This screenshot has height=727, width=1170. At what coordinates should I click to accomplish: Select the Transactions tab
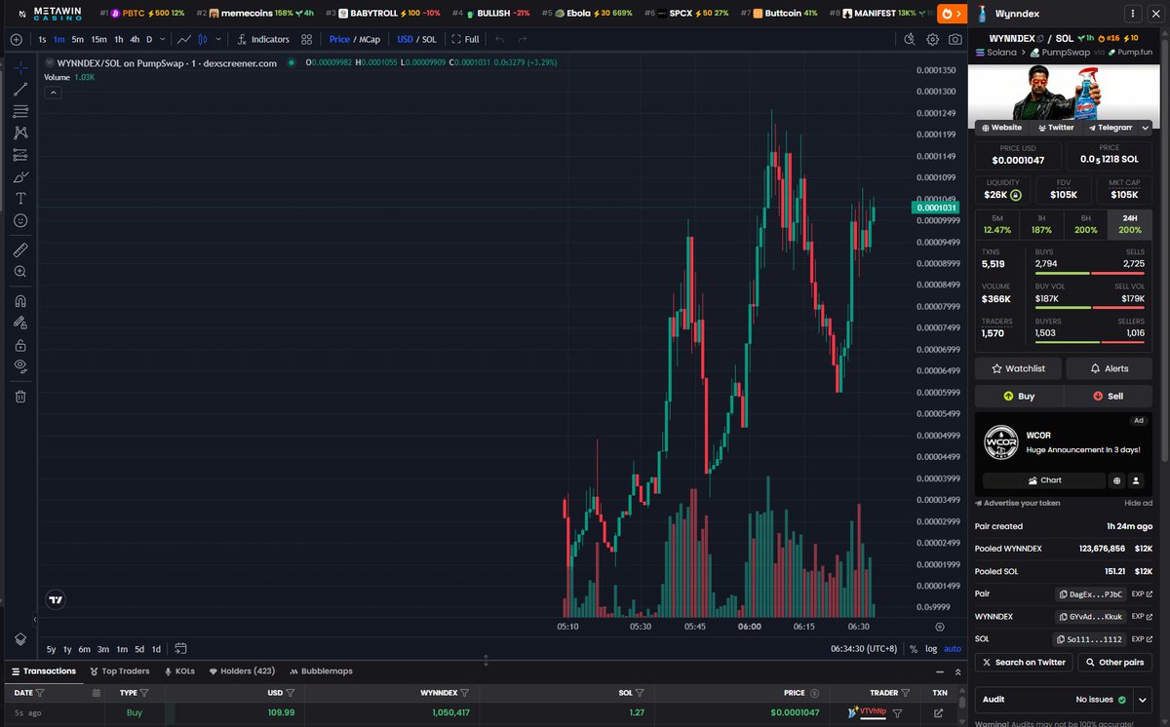pos(42,671)
